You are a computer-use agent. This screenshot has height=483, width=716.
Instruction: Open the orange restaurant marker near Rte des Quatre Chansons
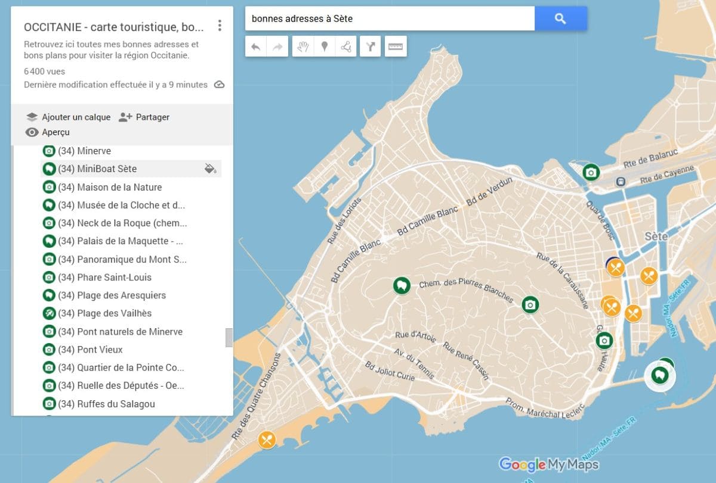point(267,441)
